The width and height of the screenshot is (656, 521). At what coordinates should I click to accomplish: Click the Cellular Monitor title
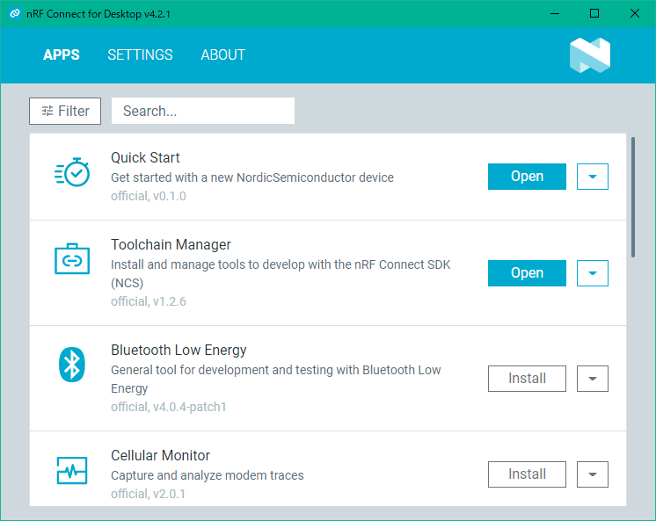click(x=160, y=455)
